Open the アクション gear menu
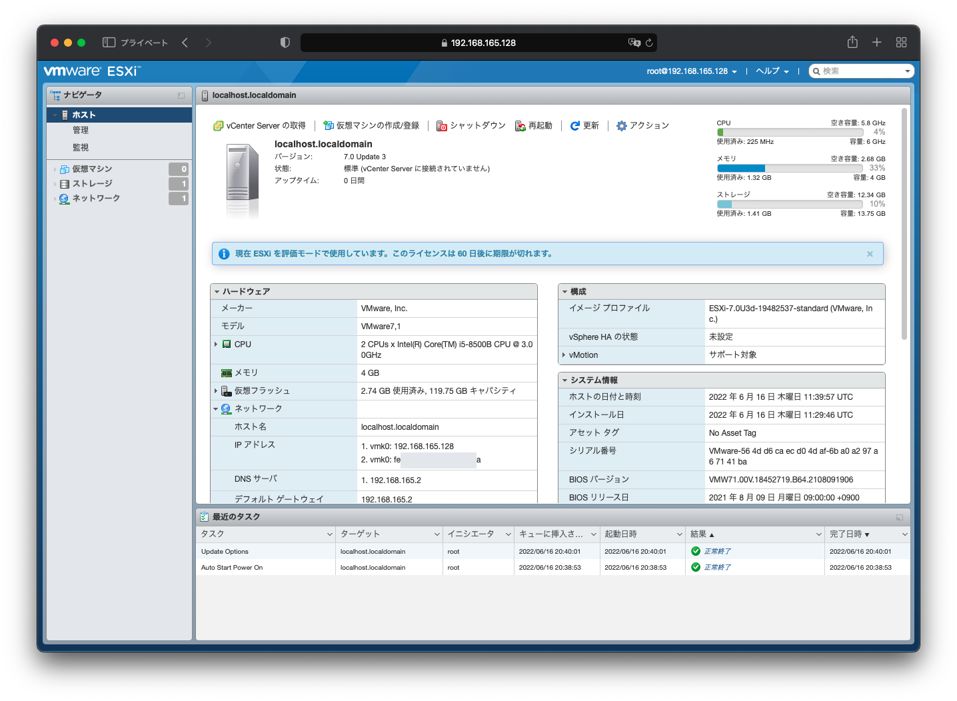 tap(622, 126)
